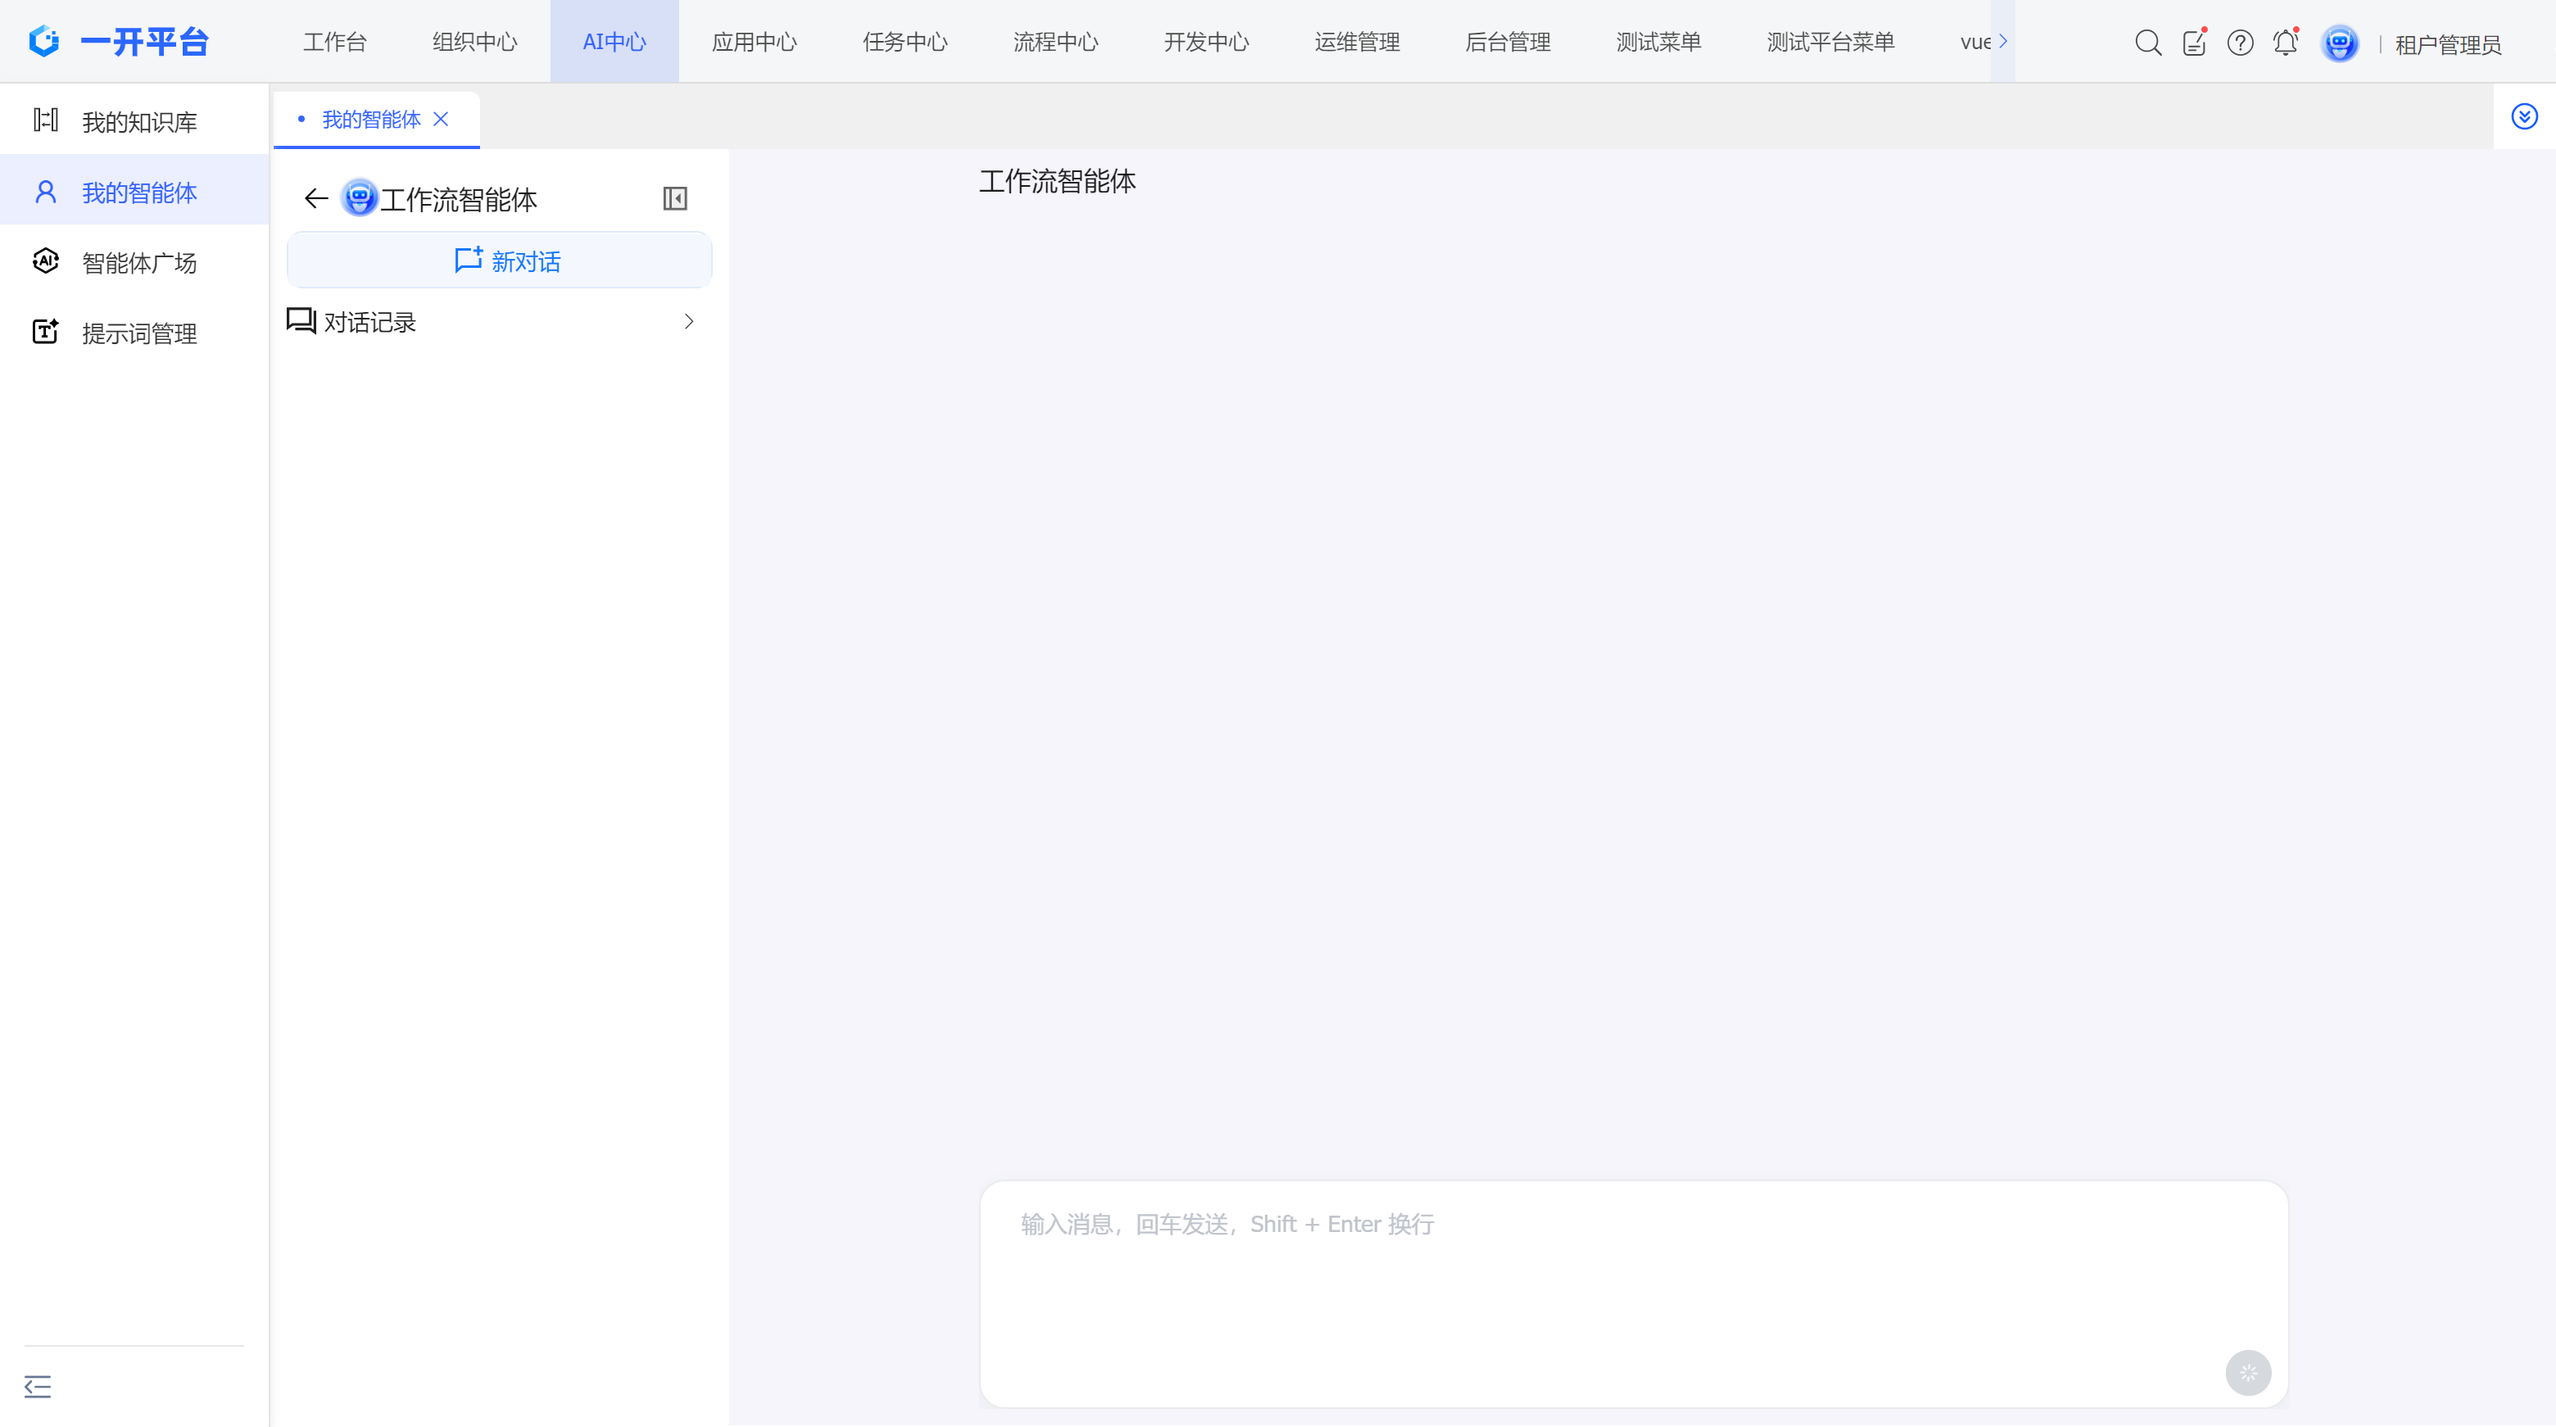The height and width of the screenshot is (1427, 2556).
Task: Open 提示词管理 in sidebar
Action: click(x=139, y=333)
